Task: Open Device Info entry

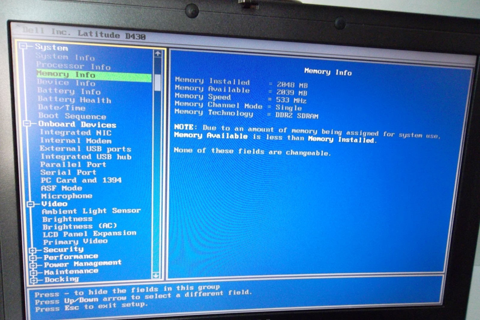Action: (x=66, y=83)
